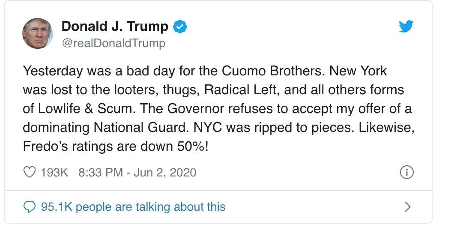Click the Twitter bird logo

coord(405,27)
